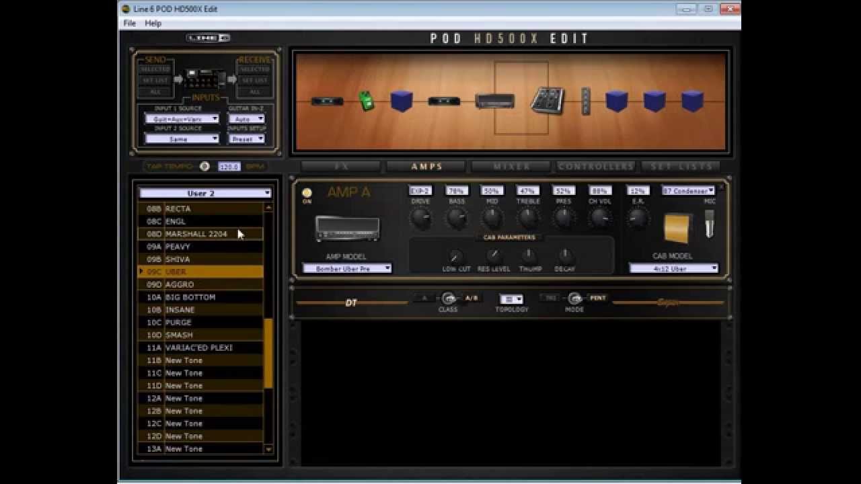Click Send Set List button
Image resolution: width=861 pixels, height=484 pixels.
click(155, 81)
